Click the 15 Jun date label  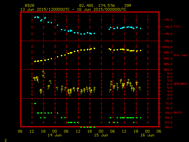coord(101,135)
